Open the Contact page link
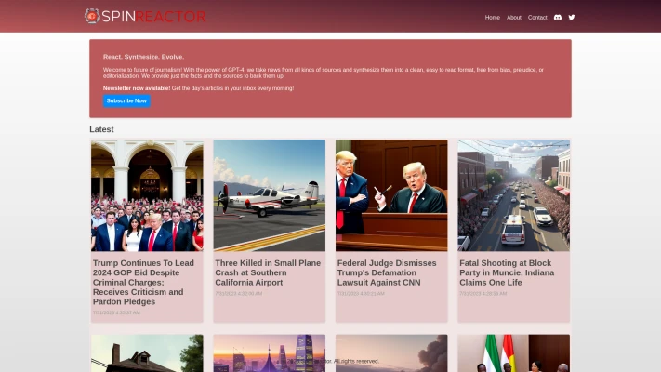661x372 pixels. click(537, 18)
